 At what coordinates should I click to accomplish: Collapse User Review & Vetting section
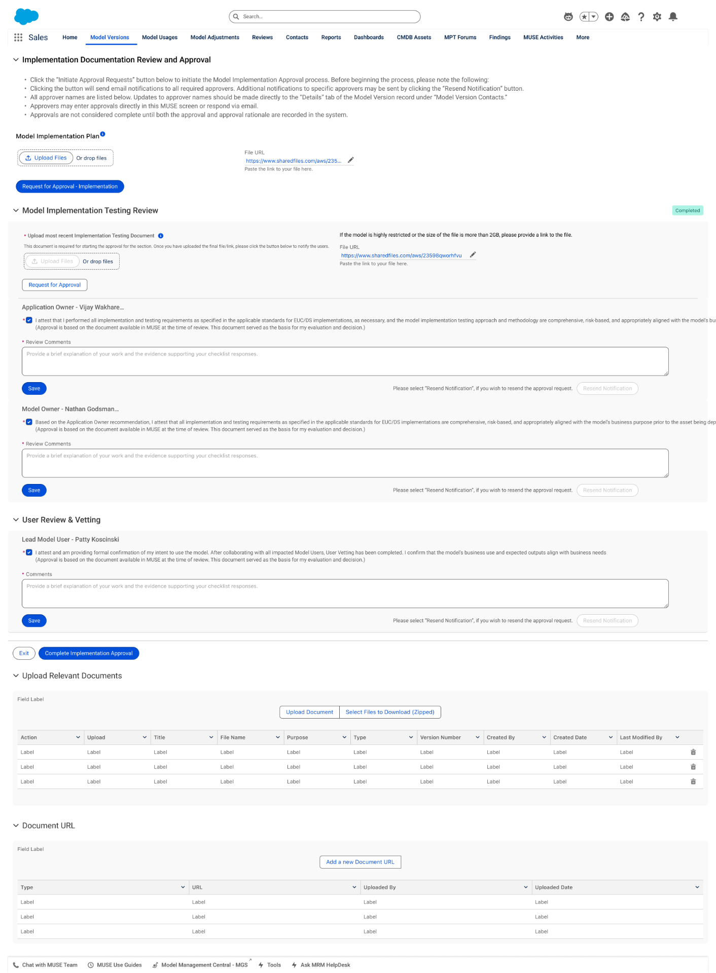[x=16, y=520]
